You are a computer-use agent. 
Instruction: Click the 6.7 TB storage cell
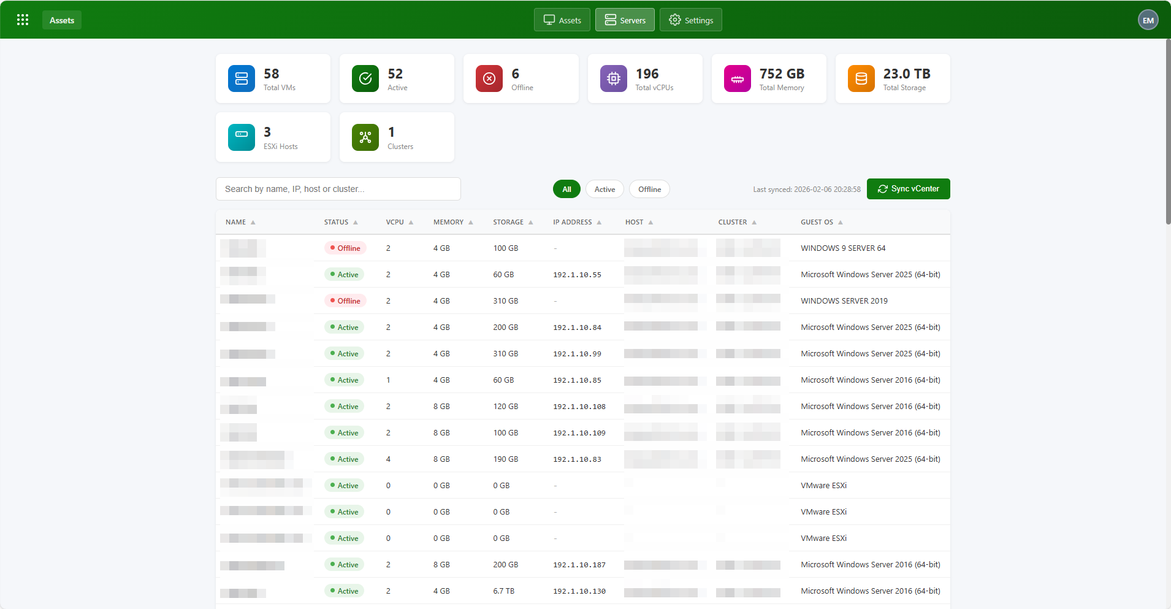(x=504, y=591)
